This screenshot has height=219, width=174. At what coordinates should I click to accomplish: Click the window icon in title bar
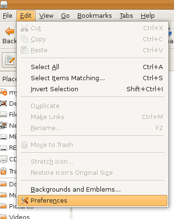click(x=4, y=4)
